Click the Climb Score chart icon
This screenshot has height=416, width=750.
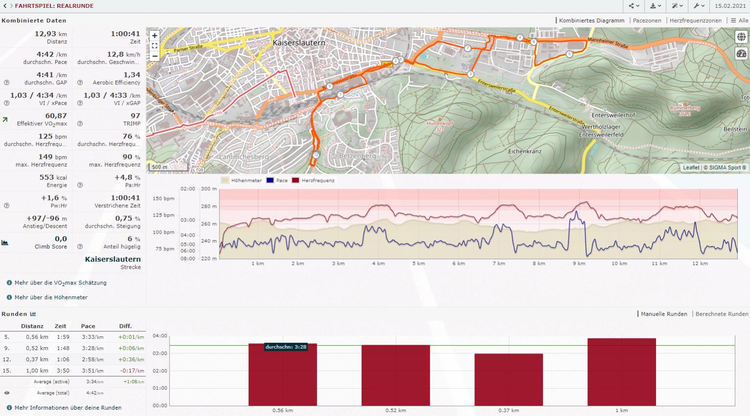(5, 242)
